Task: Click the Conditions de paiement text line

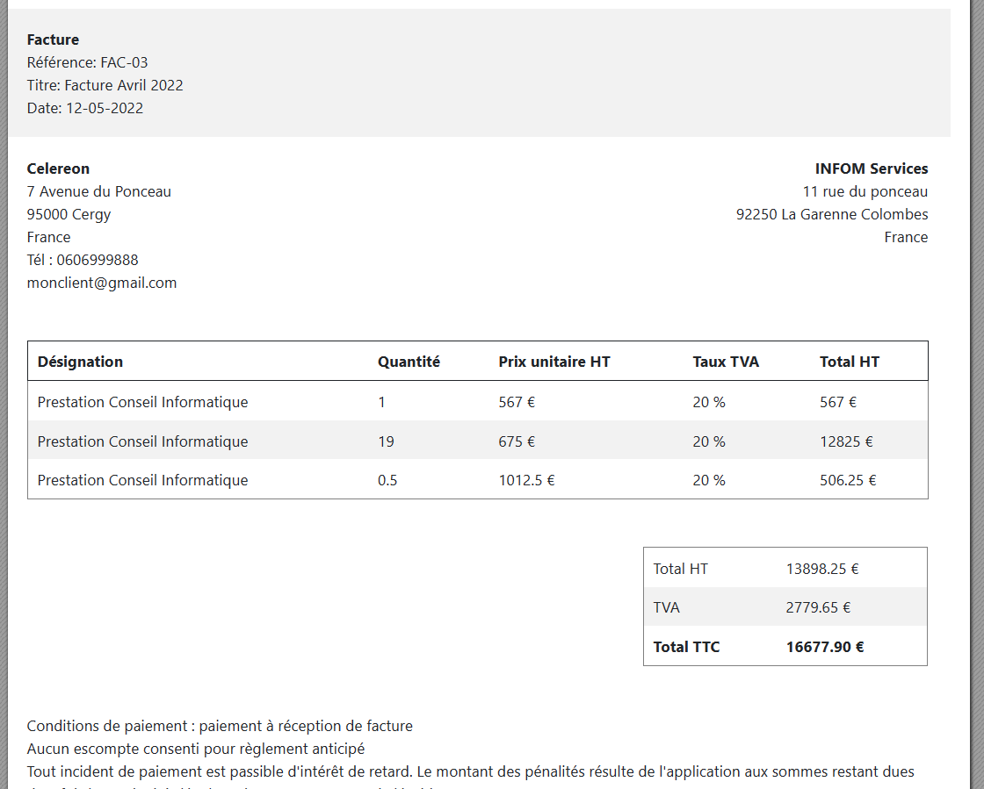Action: [x=220, y=726]
